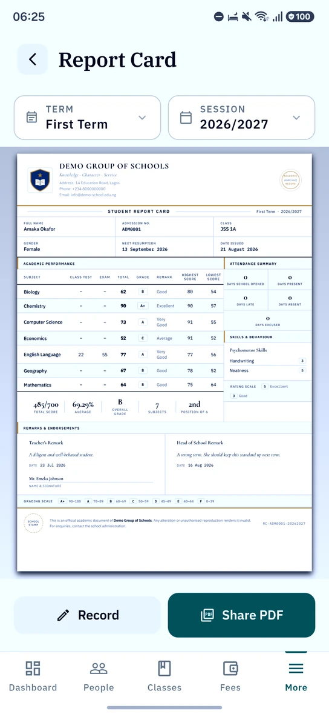Image resolution: width=329 pixels, height=714 pixels.
Task: Tap the Handwriting skill row
Action: 268,361
